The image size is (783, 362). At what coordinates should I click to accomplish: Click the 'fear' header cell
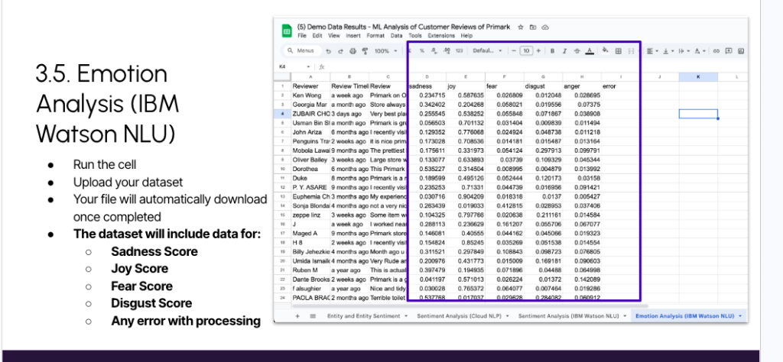505,86
